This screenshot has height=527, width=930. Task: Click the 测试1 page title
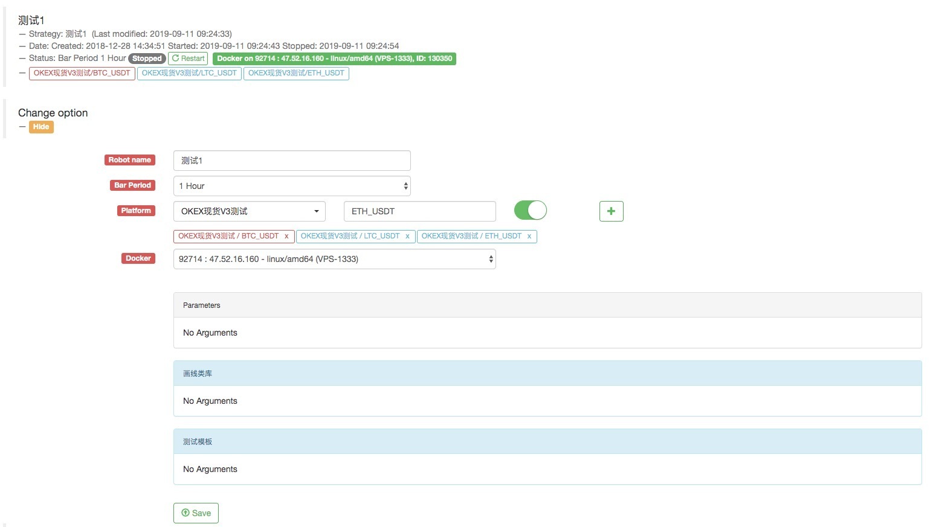click(x=31, y=21)
